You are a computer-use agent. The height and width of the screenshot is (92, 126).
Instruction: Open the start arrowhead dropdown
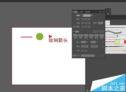87,42
